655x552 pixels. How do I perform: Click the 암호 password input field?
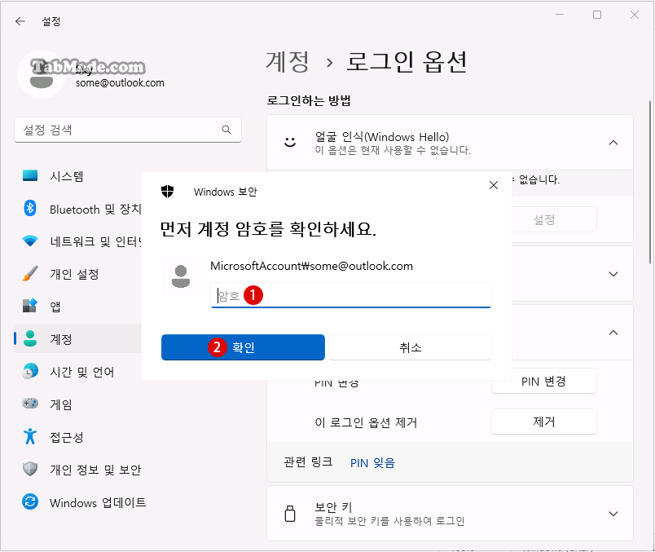[351, 295]
